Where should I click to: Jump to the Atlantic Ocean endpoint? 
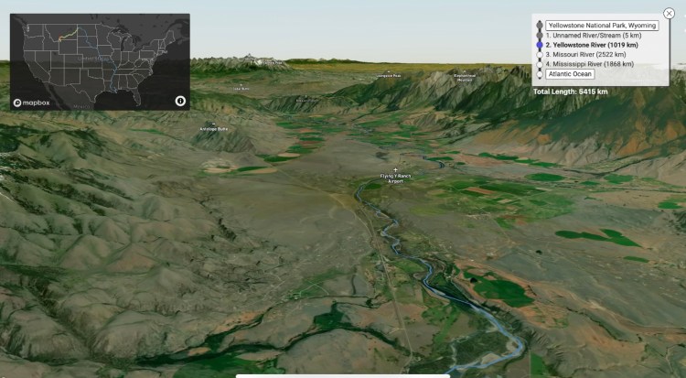pos(570,74)
